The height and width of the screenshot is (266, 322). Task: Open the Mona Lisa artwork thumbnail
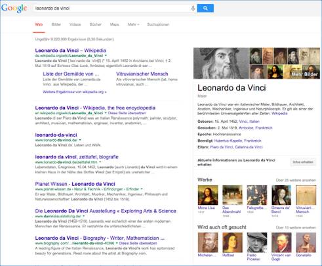pos(208,195)
